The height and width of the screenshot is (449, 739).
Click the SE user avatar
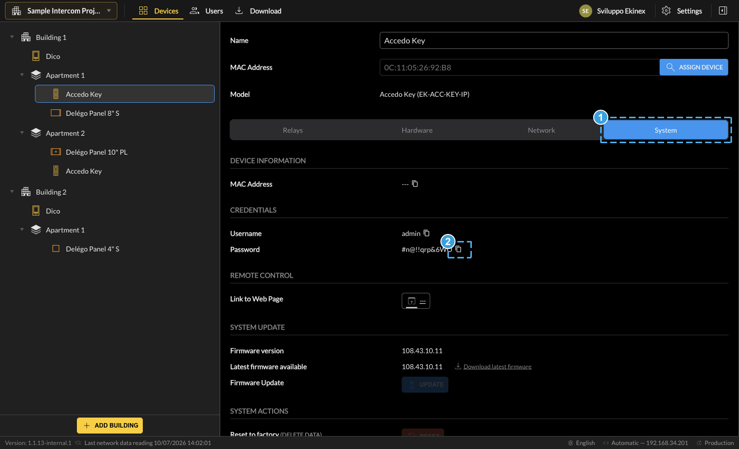(x=585, y=11)
